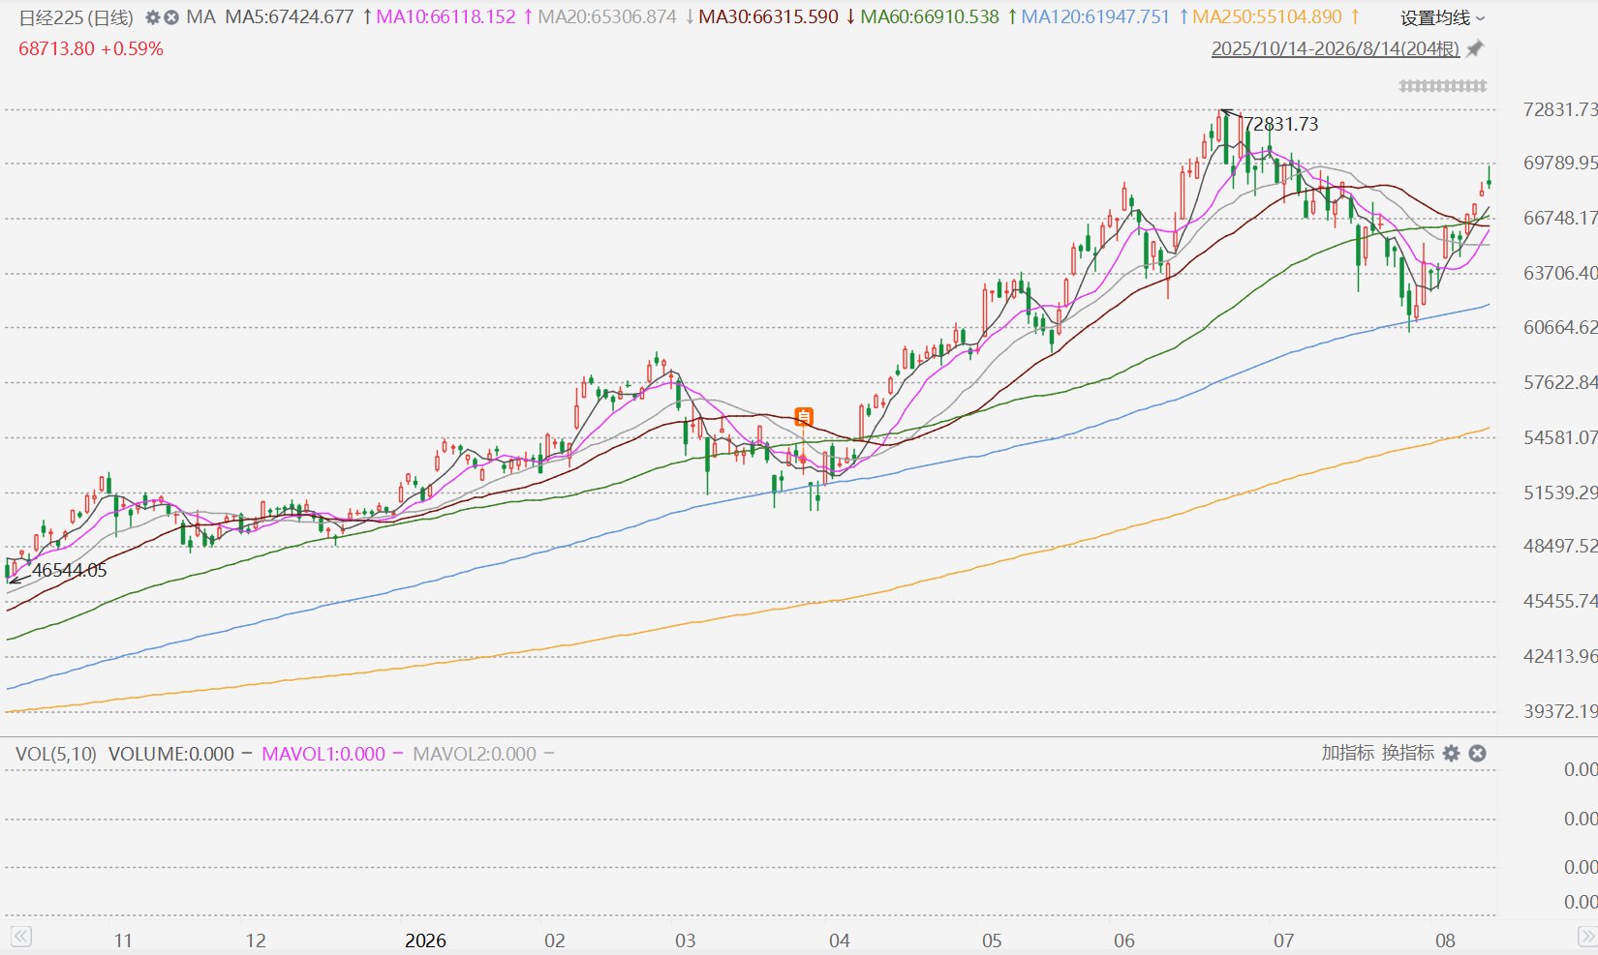Click the 07 month label on the date axis
1598x955 pixels.
click(1283, 940)
